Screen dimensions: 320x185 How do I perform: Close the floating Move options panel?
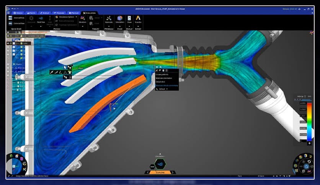coord(157,67)
